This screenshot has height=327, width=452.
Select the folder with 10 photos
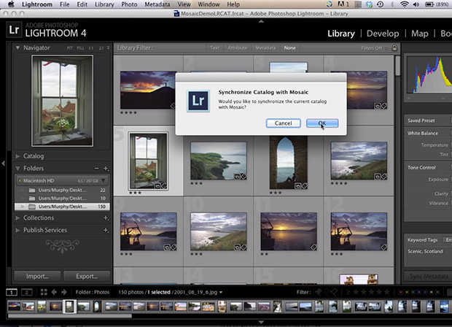click(62, 199)
